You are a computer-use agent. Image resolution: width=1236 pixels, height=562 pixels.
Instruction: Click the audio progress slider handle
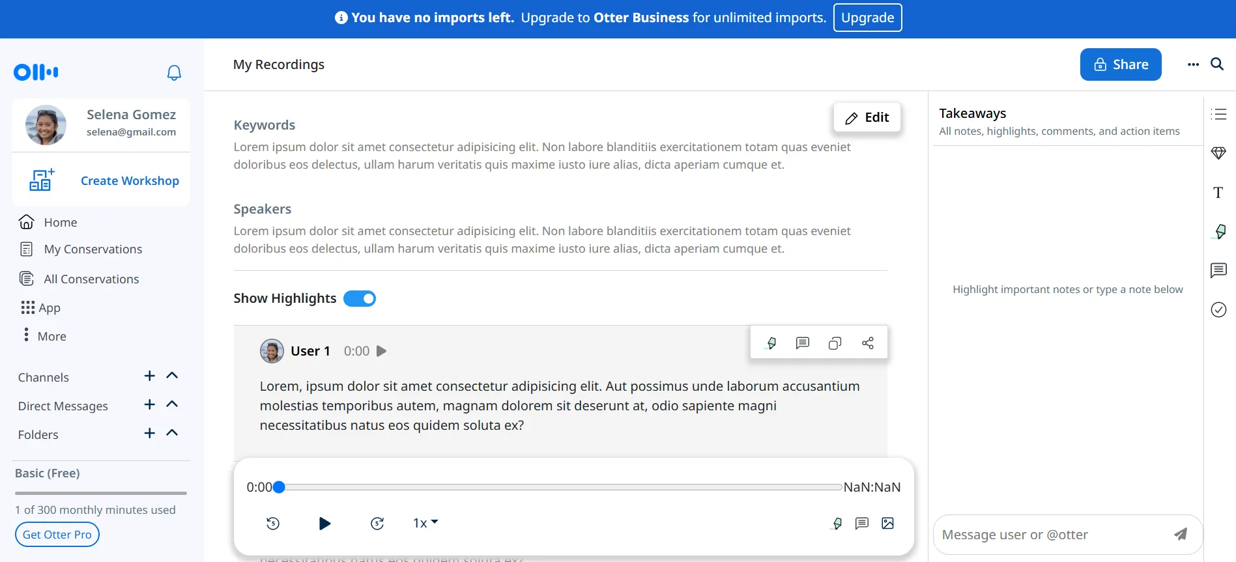point(280,487)
